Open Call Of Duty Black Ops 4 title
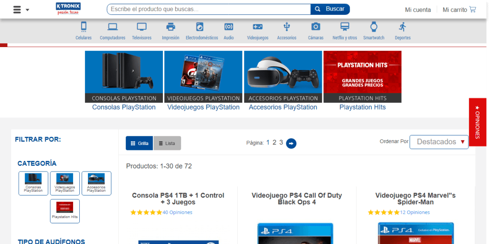492x244 pixels. 296,199
